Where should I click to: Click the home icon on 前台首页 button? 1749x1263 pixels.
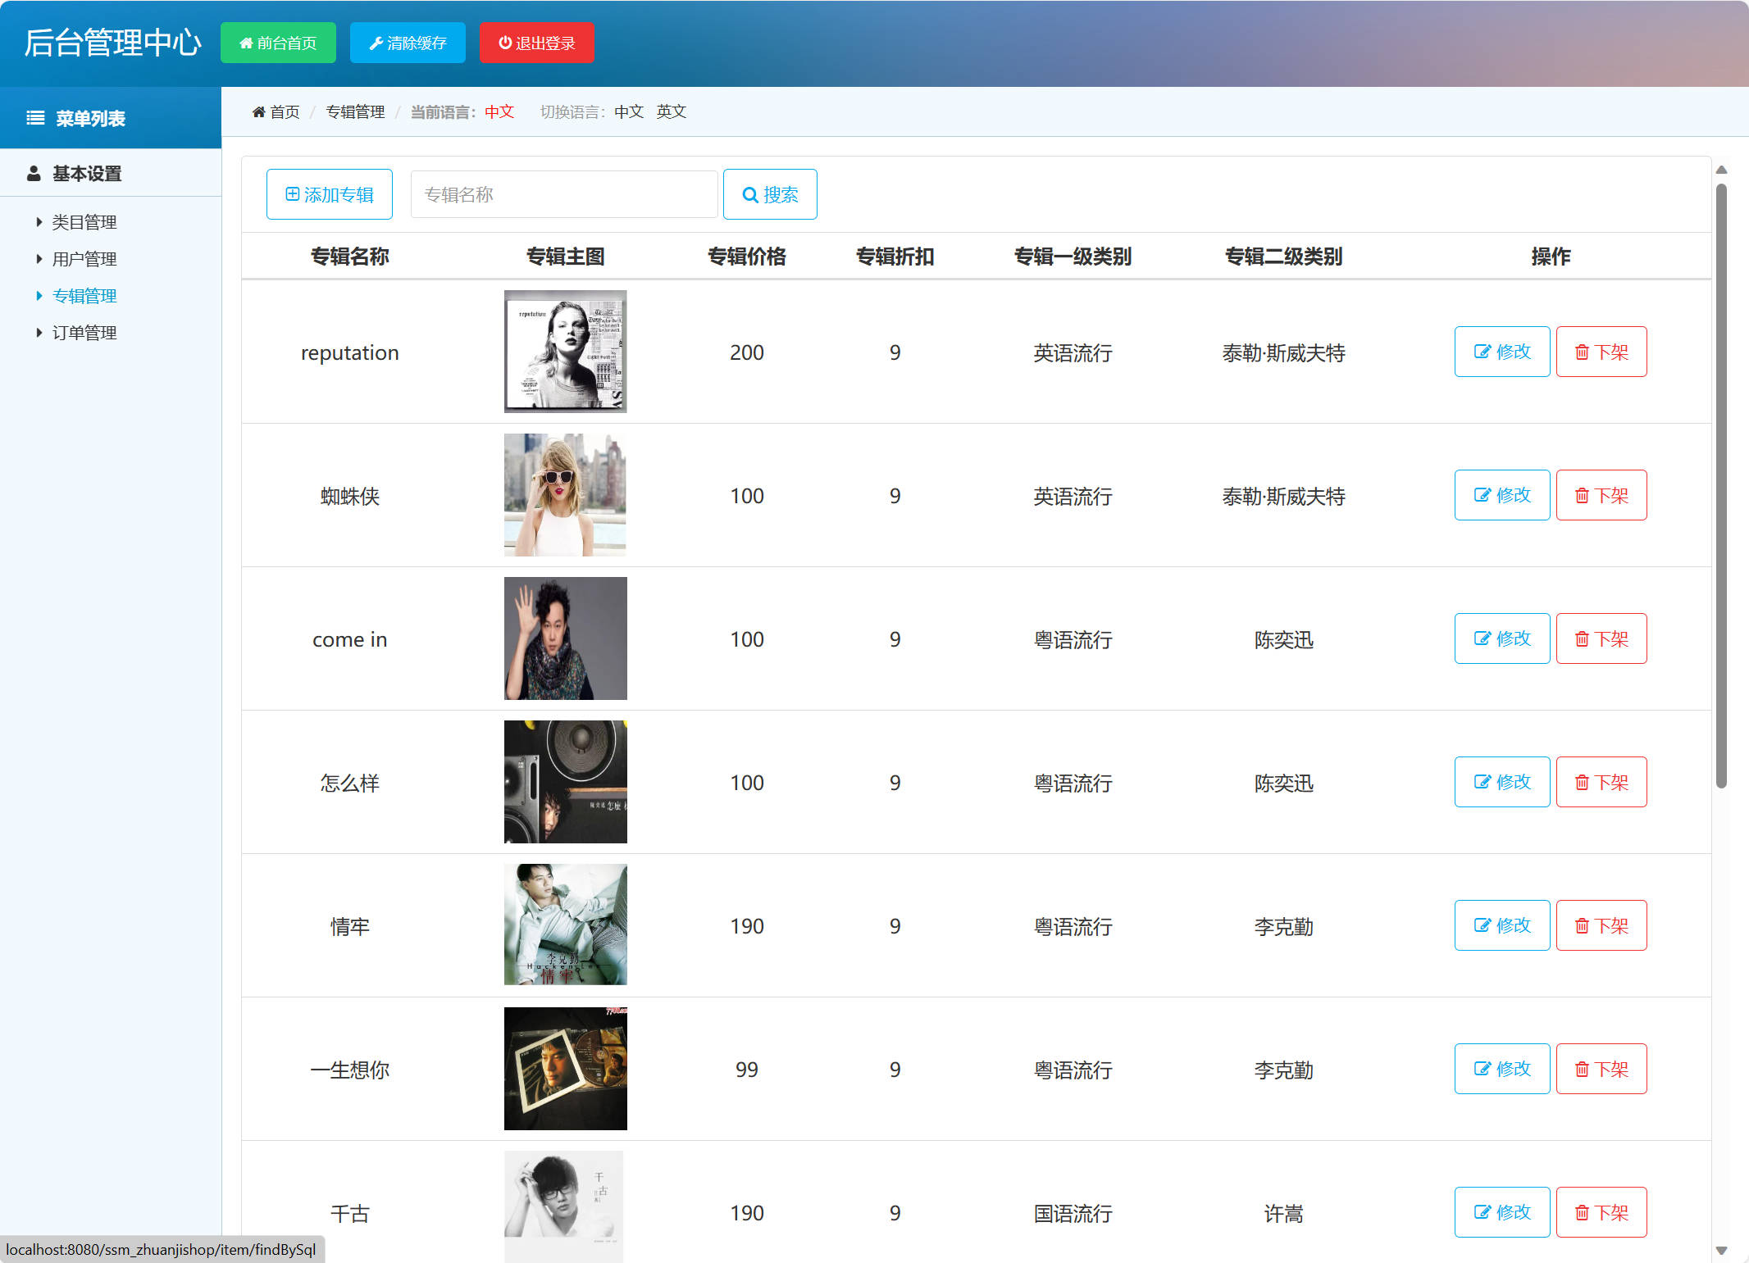tap(247, 43)
